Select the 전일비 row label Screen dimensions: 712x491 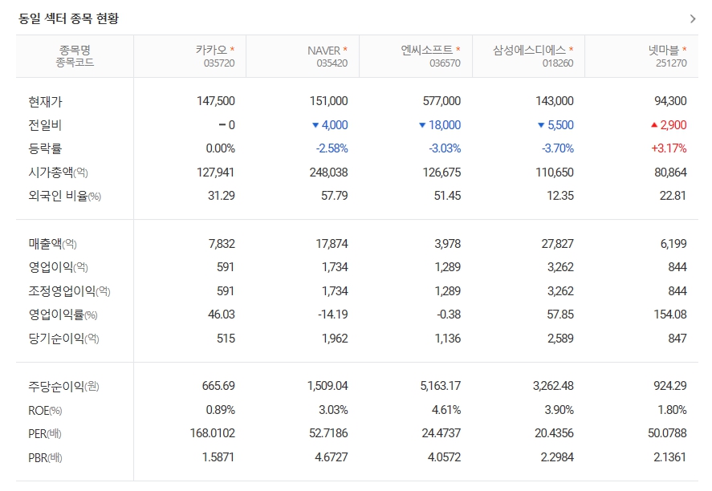45,125
